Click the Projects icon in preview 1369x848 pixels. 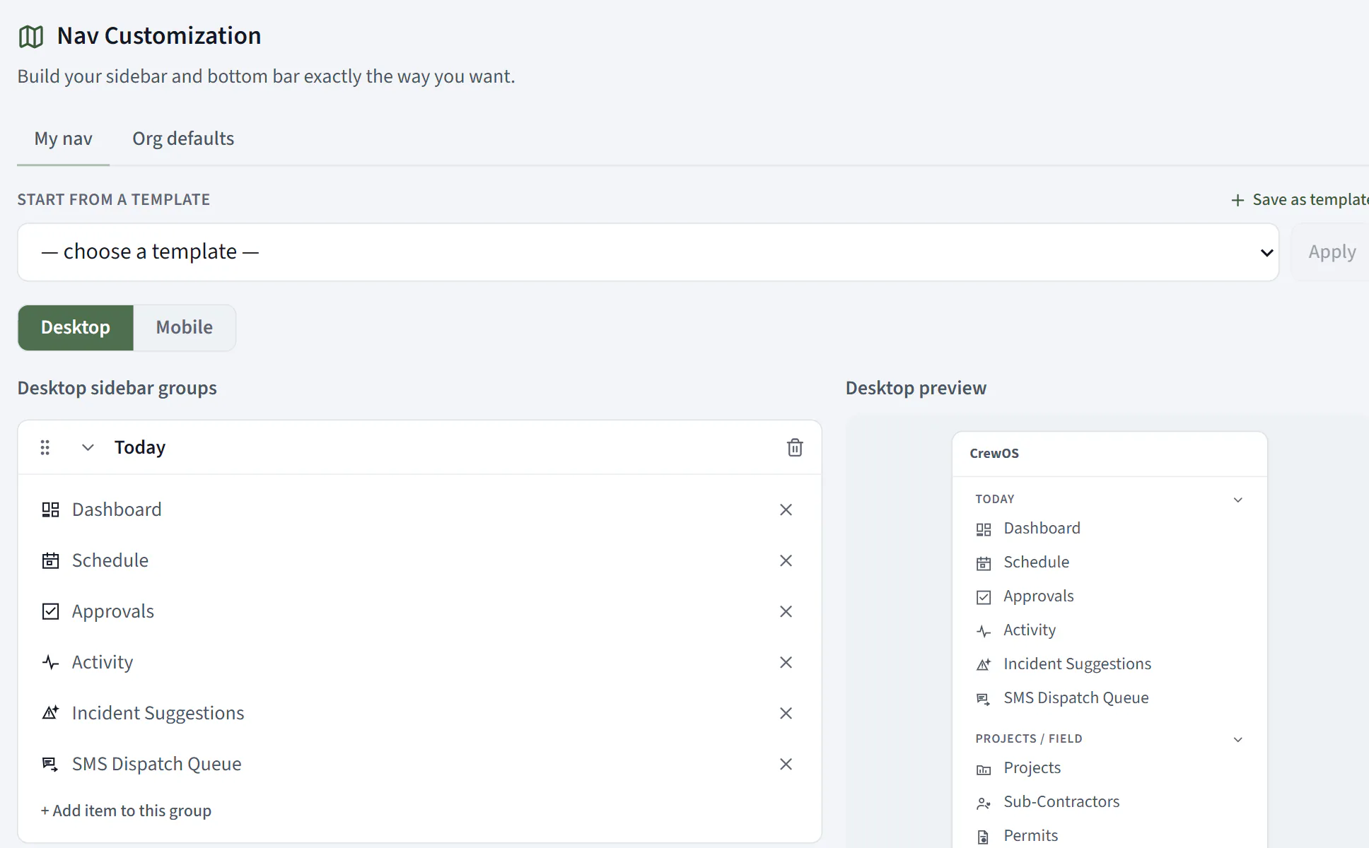[984, 769]
